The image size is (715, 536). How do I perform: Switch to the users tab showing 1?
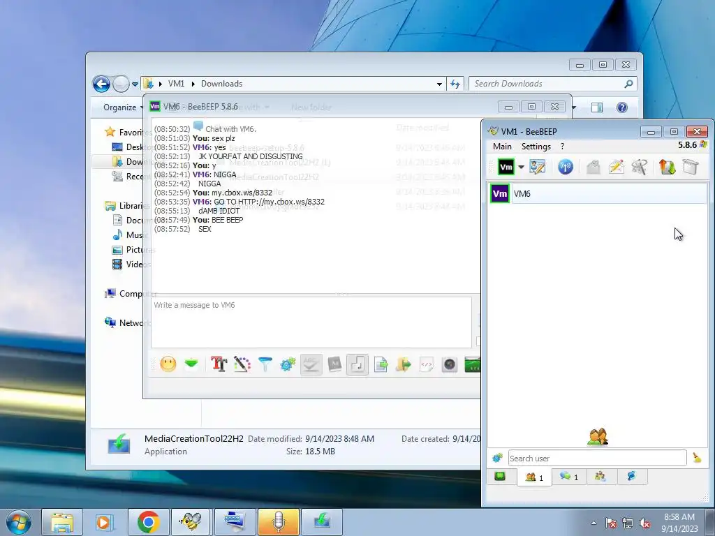[x=534, y=477]
